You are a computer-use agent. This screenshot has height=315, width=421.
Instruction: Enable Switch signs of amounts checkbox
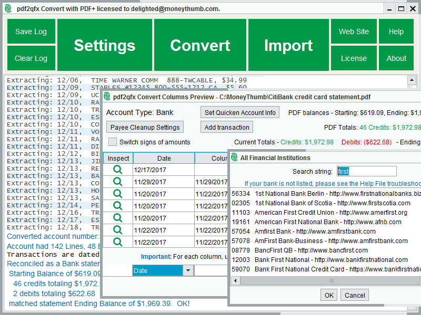(x=113, y=142)
